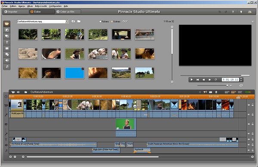Hide the overlay video track
Image resolution: width=258 pixels, height=167 pixels.
pyautogui.click(x=249, y=124)
